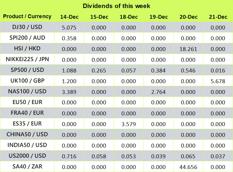Click the SPI200 / AUD row label
The image size is (233, 172).
click(x=27, y=38)
